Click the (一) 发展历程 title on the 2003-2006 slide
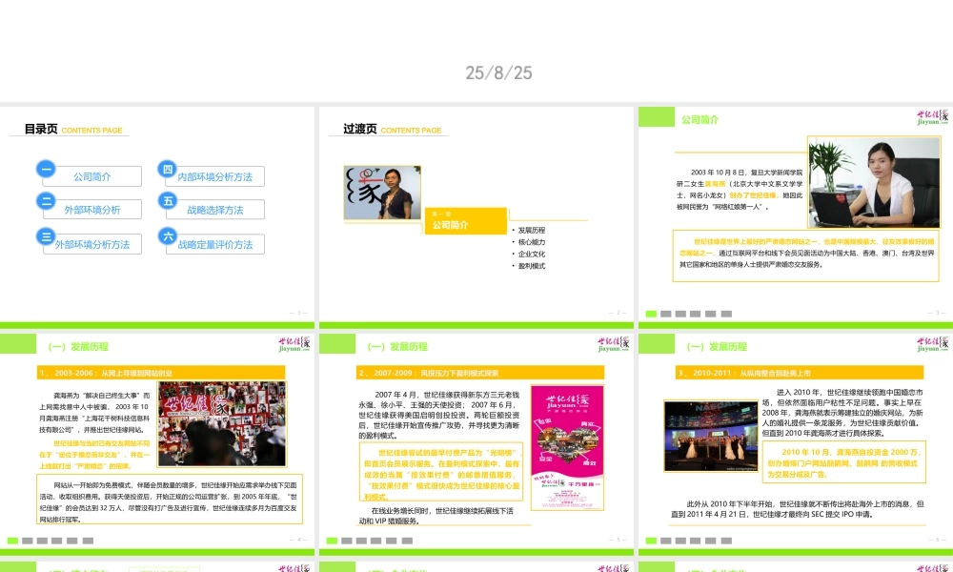This screenshot has height=572, width=953. click(78, 346)
